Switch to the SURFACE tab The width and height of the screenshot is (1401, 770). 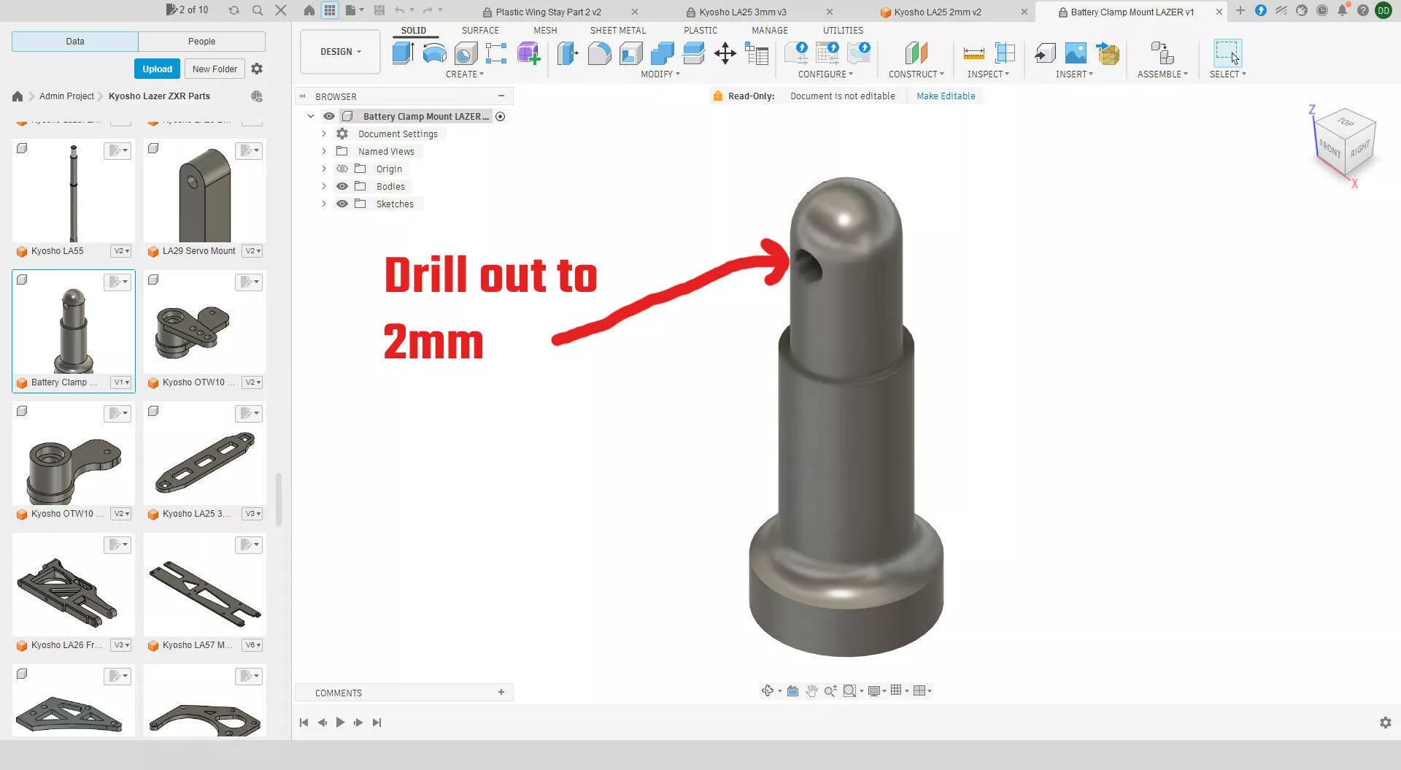pos(480,30)
